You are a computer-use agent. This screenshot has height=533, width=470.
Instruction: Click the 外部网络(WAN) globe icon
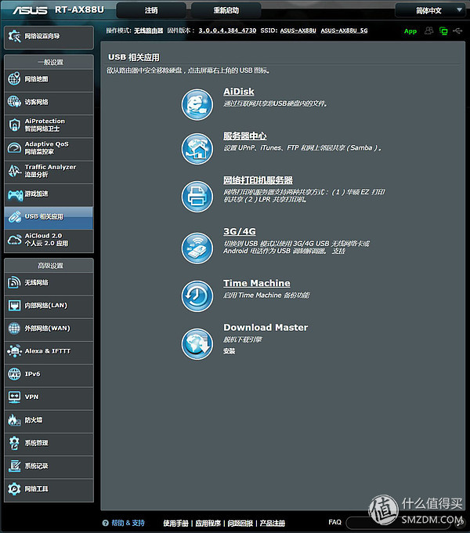[x=14, y=328]
